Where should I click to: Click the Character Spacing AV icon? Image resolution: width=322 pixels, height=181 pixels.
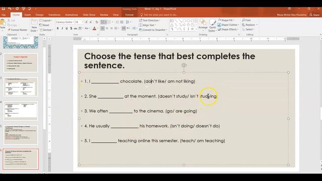(80, 28)
